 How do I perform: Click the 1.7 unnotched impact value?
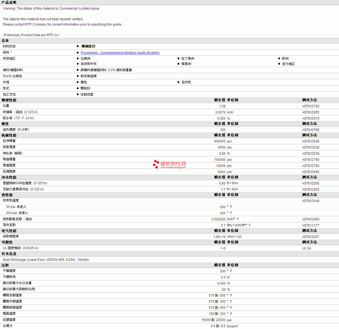coord(223,190)
